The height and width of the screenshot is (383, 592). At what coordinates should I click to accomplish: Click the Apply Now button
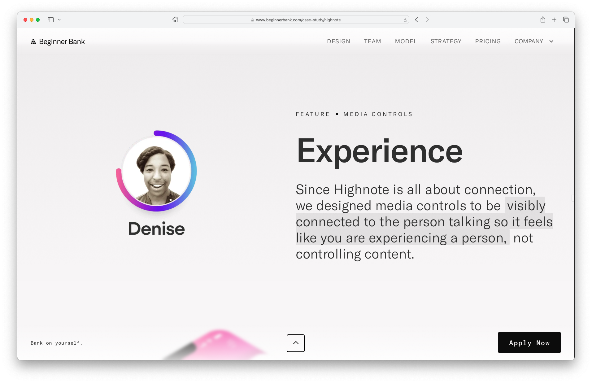point(529,342)
